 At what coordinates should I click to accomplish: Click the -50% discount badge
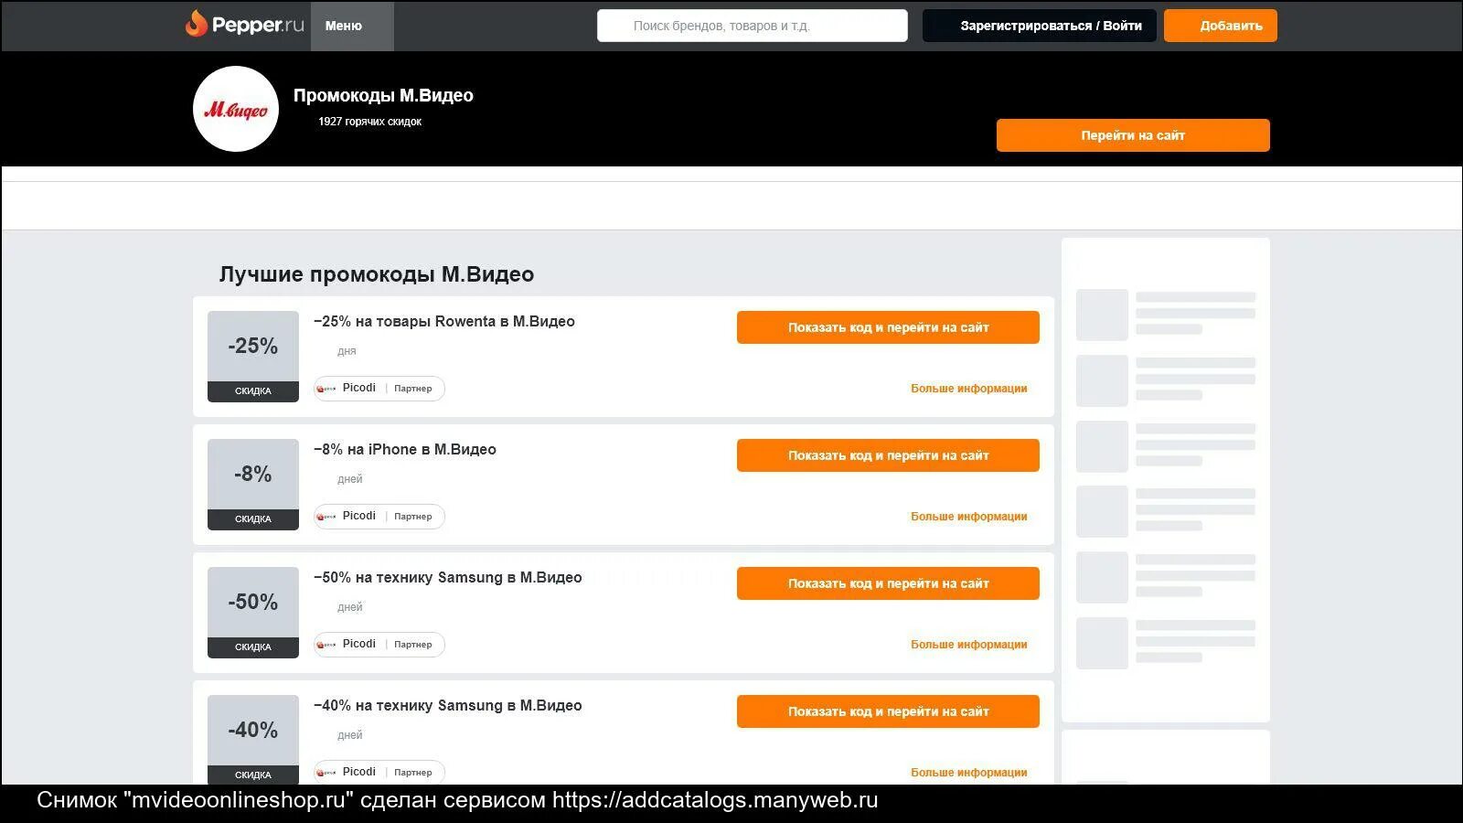pyautogui.click(x=253, y=612)
